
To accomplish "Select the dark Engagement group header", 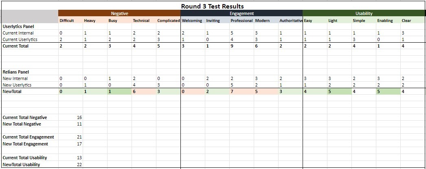I will [242, 13].
